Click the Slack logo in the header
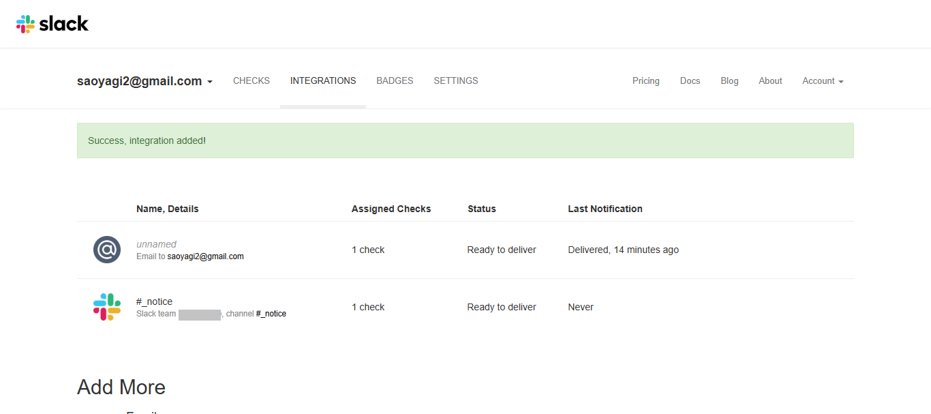Viewport: 931px width, 414px height. click(52, 24)
